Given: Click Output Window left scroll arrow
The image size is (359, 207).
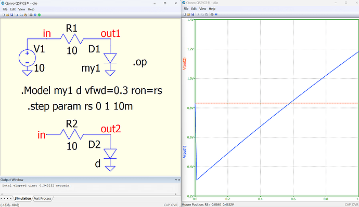Looking at the screenshot, I should (x=2, y=194).
